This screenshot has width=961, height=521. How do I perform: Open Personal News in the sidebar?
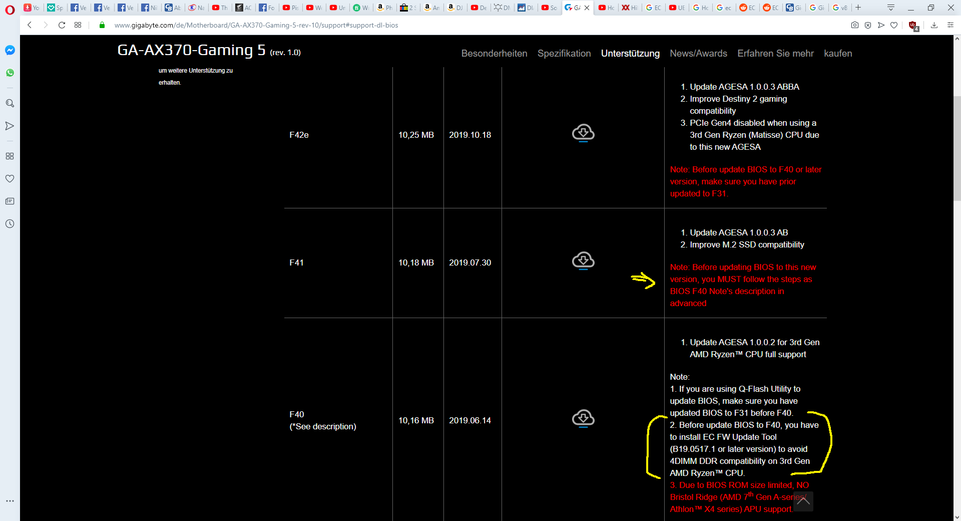pyautogui.click(x=10, y=201)
